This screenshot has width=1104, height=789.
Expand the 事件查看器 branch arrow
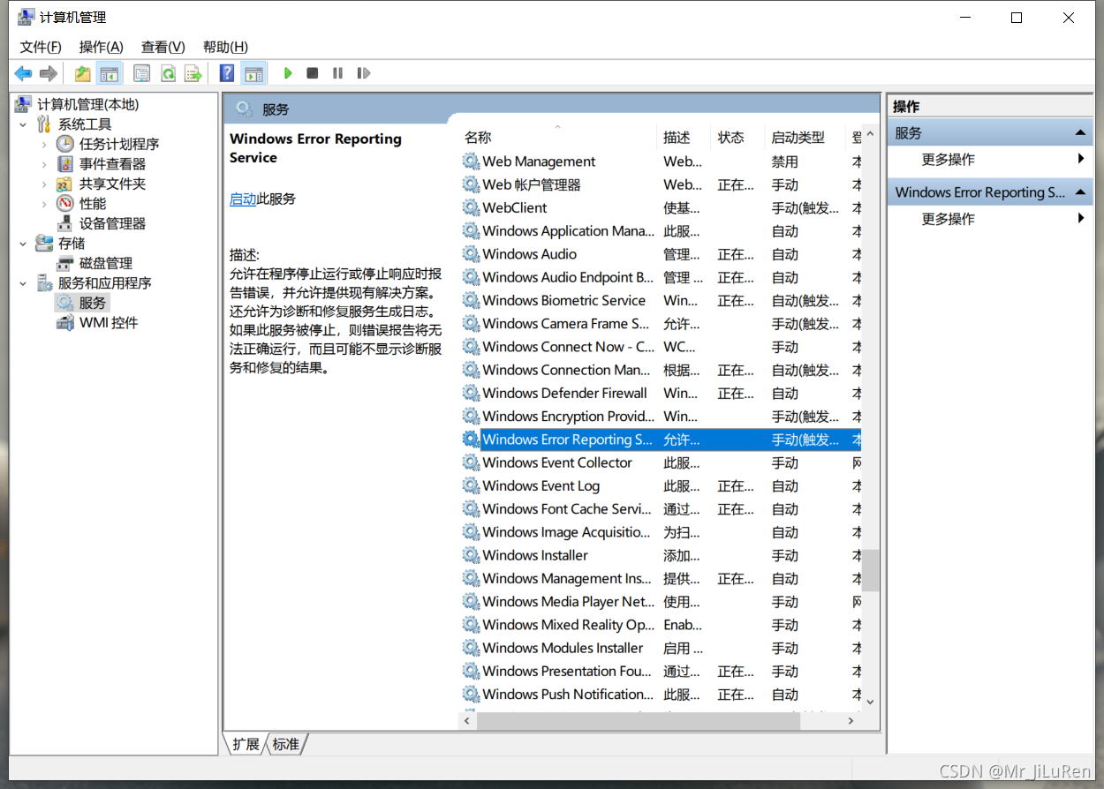pos(44,164)
